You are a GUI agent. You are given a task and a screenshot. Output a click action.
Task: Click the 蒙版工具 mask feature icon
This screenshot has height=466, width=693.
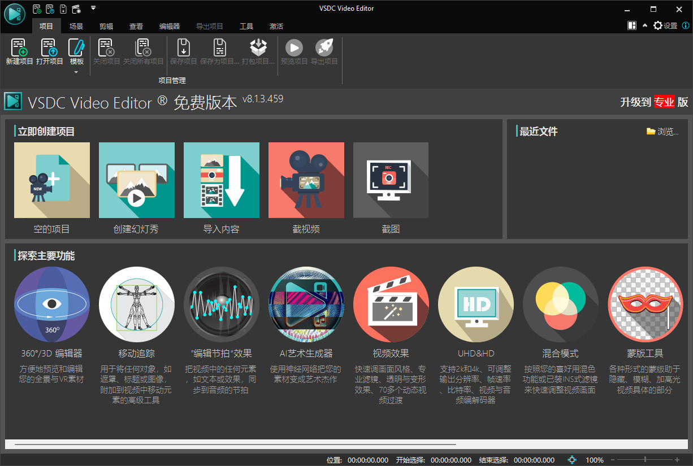pos(645,304)
